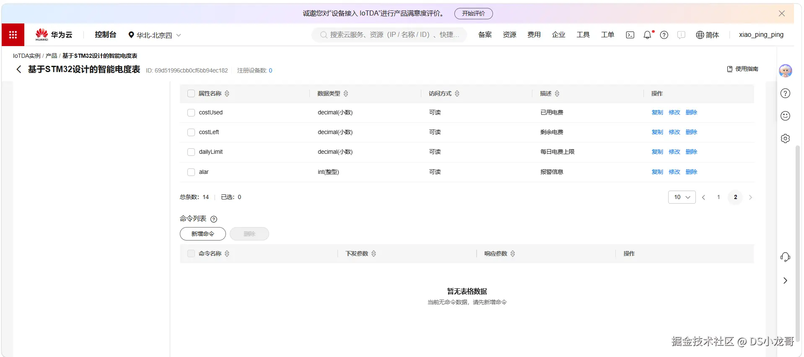The width and height of the screenshot is (804, 357).
Task: Click the Huawei Cloud logo
Action: 54,35
